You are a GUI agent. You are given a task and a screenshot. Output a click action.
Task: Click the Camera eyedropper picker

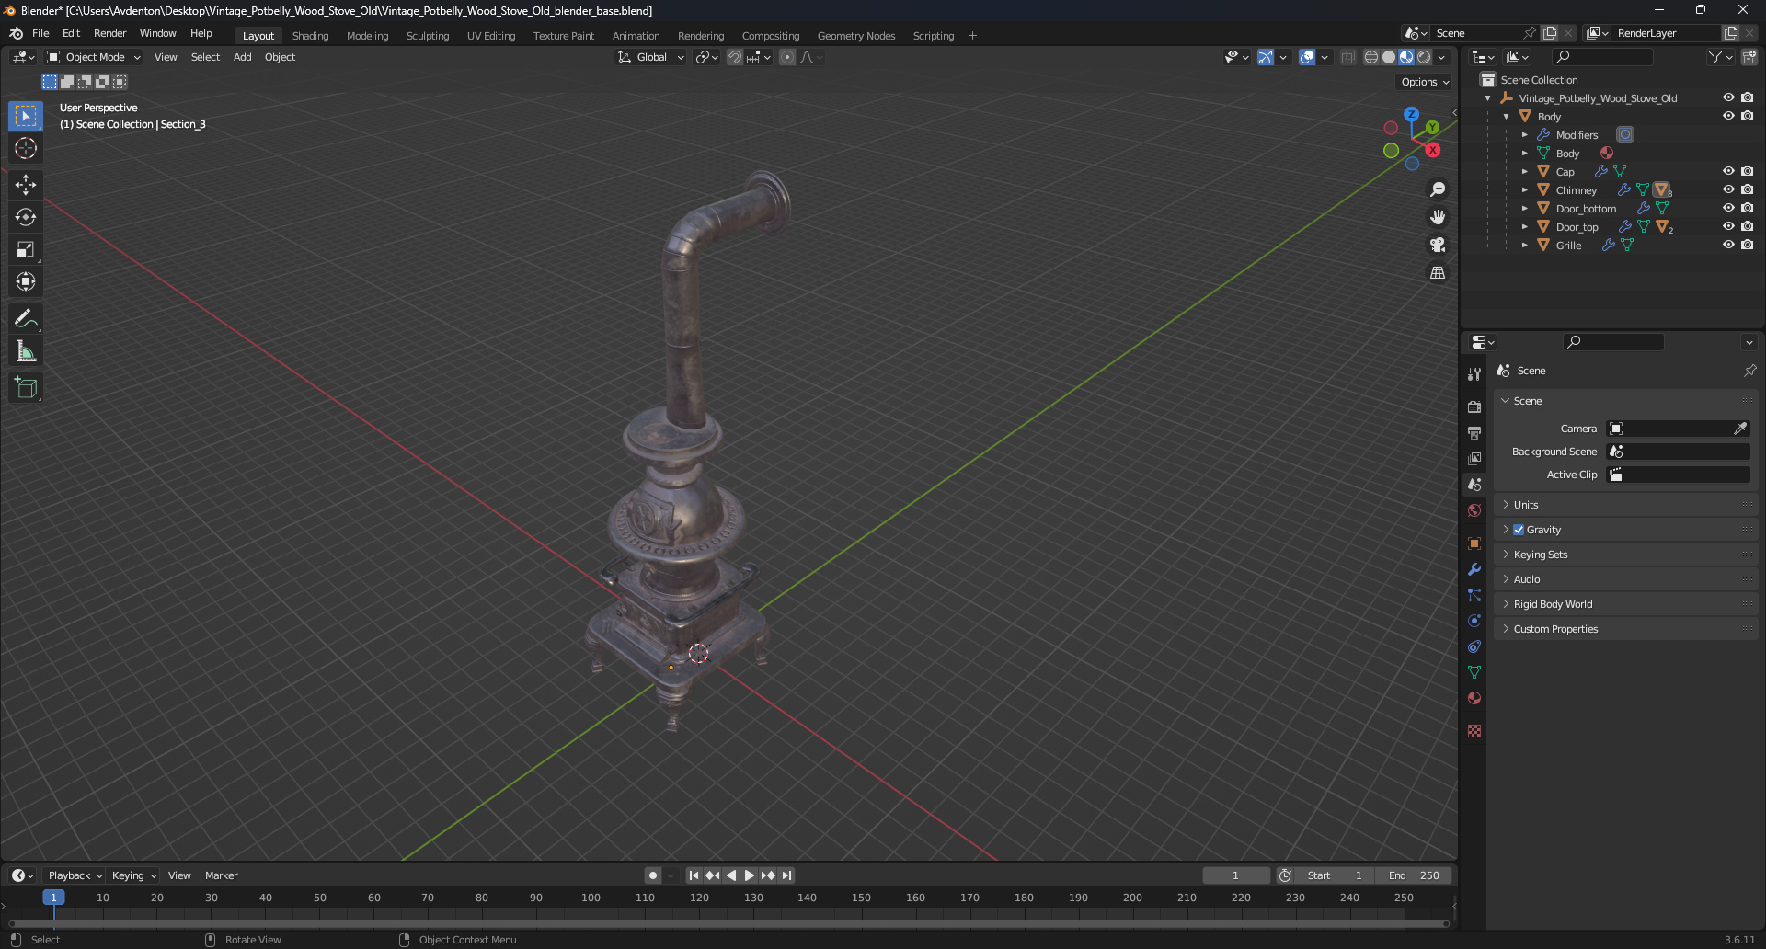click(x=1740, y=429)
